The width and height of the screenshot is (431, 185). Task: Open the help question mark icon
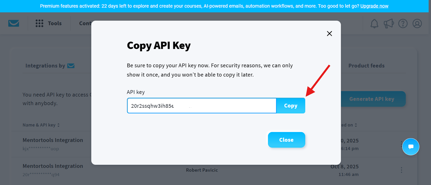403,24
